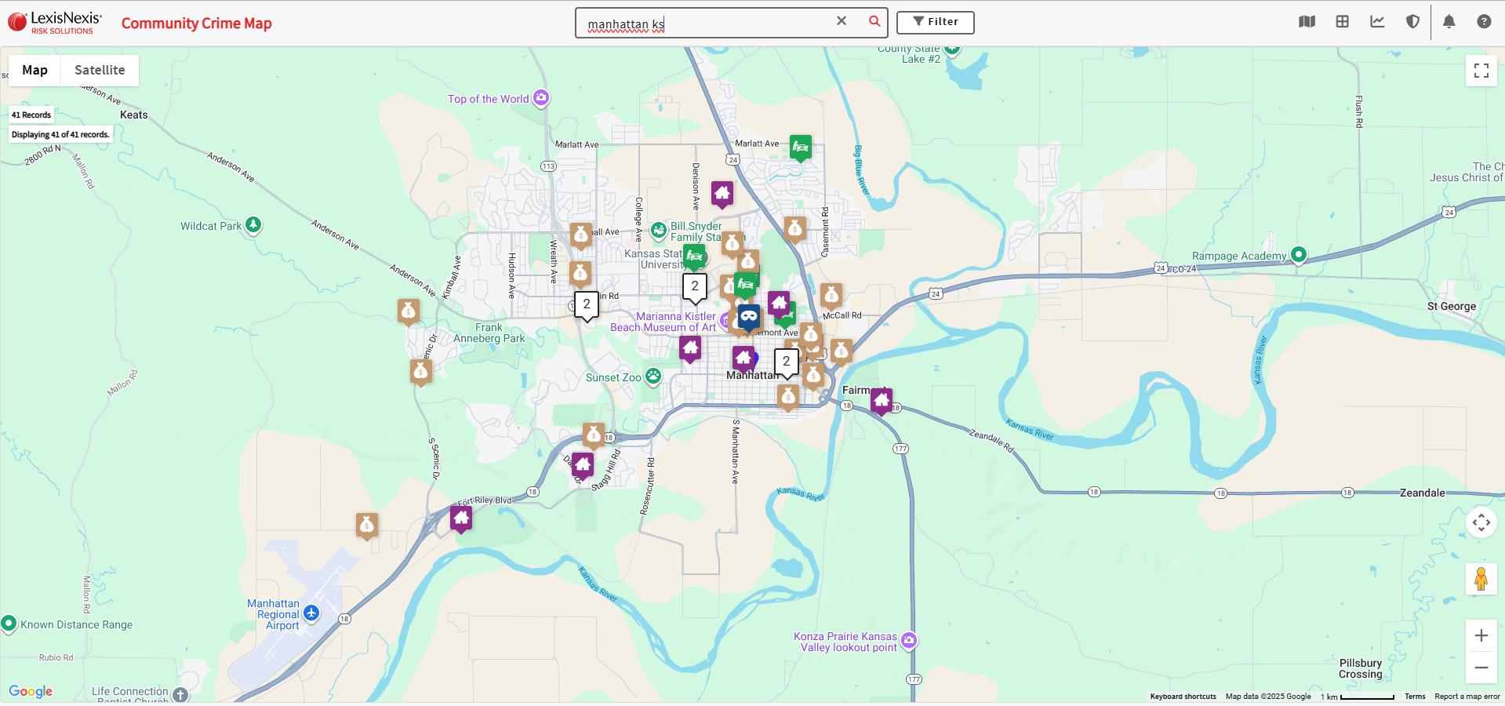Image resolution: width=1505 pixels, height=706 pixels.
Task: Expand the cluster of 2 near Manhattan label
Action: (786, 362)
